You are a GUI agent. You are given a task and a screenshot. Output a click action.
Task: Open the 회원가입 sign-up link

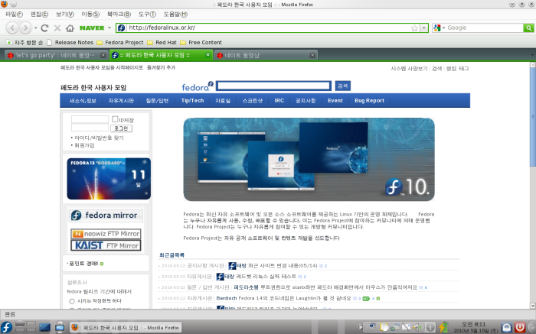click(x=84, y=145)
